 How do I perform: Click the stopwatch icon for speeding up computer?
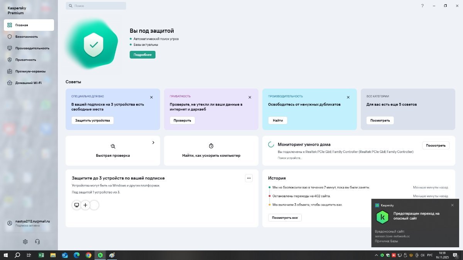pyautogui.click(x=211, y=146)
